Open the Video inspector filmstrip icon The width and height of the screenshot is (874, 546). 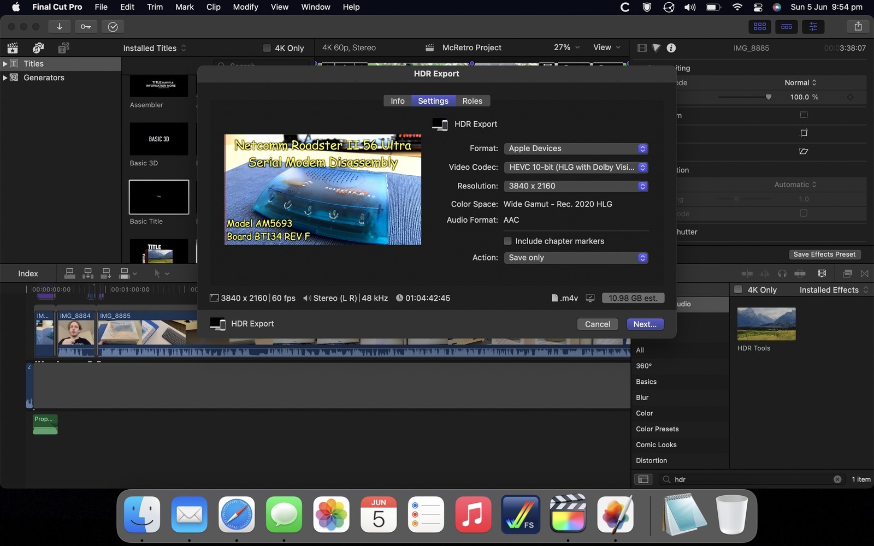click(x=642, y=48)
